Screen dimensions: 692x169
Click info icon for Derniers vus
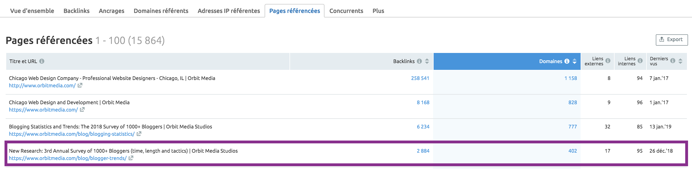tap(673, 61)
